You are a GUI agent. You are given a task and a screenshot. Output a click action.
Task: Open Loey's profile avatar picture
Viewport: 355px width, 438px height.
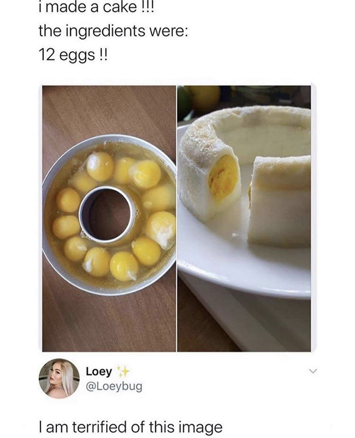[59, 378]
